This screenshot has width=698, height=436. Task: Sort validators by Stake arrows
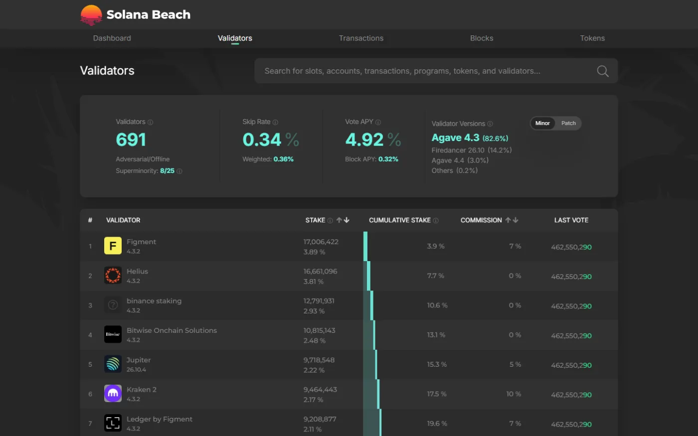click(343, 220)
